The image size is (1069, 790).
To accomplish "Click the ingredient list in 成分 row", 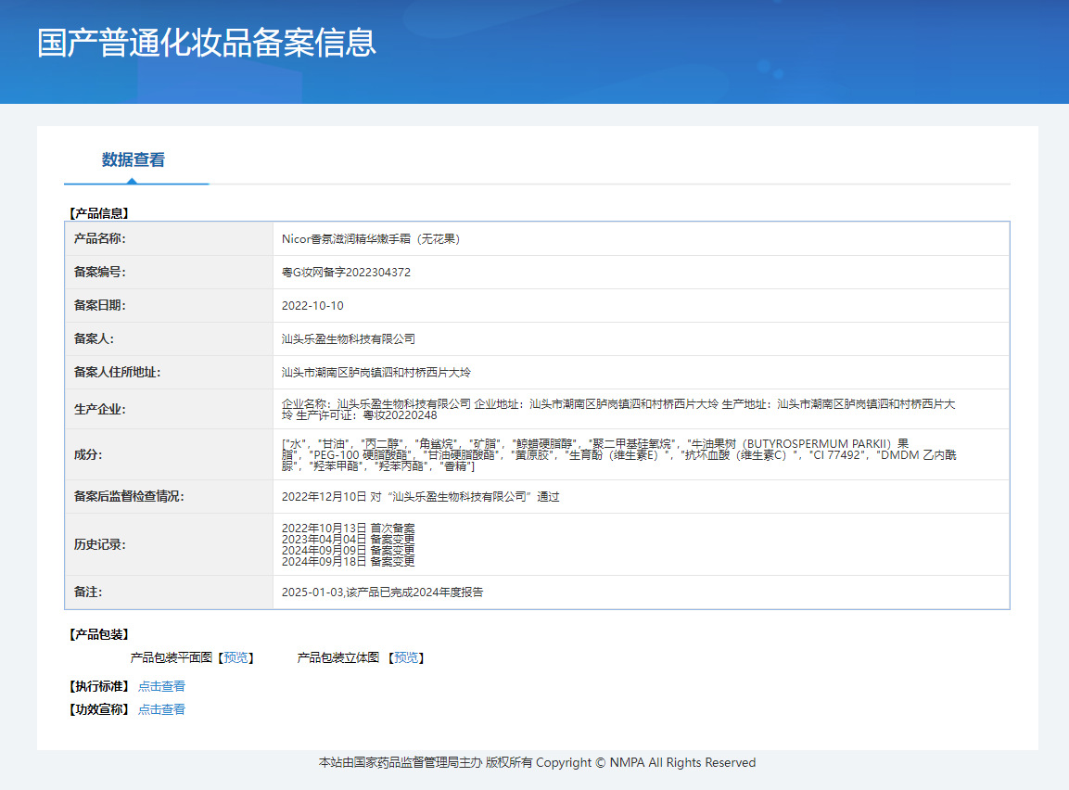I will 619,454.
